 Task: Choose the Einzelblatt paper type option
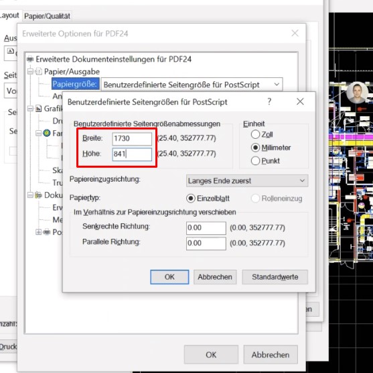point(191,199)
